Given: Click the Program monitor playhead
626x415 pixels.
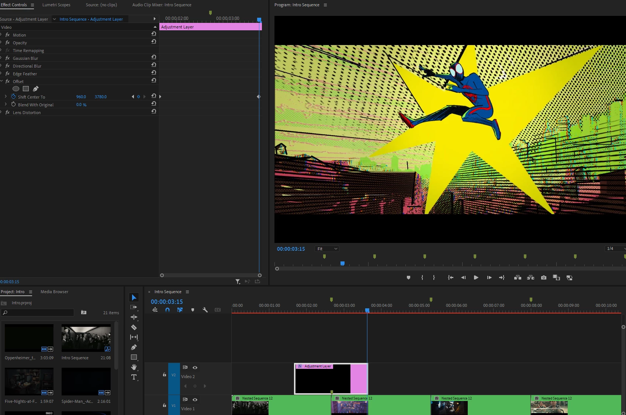Looking at the screenshot, I should [342, 263].
